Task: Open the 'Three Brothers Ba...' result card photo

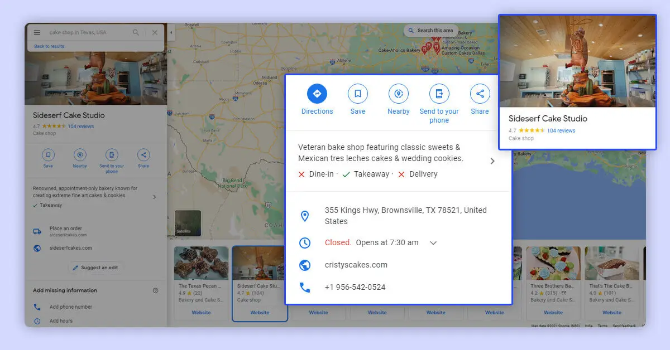Action: [553, 263]
